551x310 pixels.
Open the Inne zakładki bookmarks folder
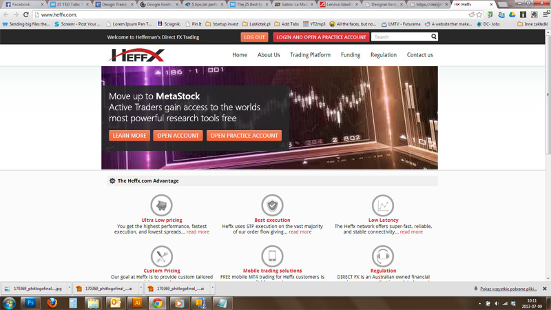[x=532, y=24]
